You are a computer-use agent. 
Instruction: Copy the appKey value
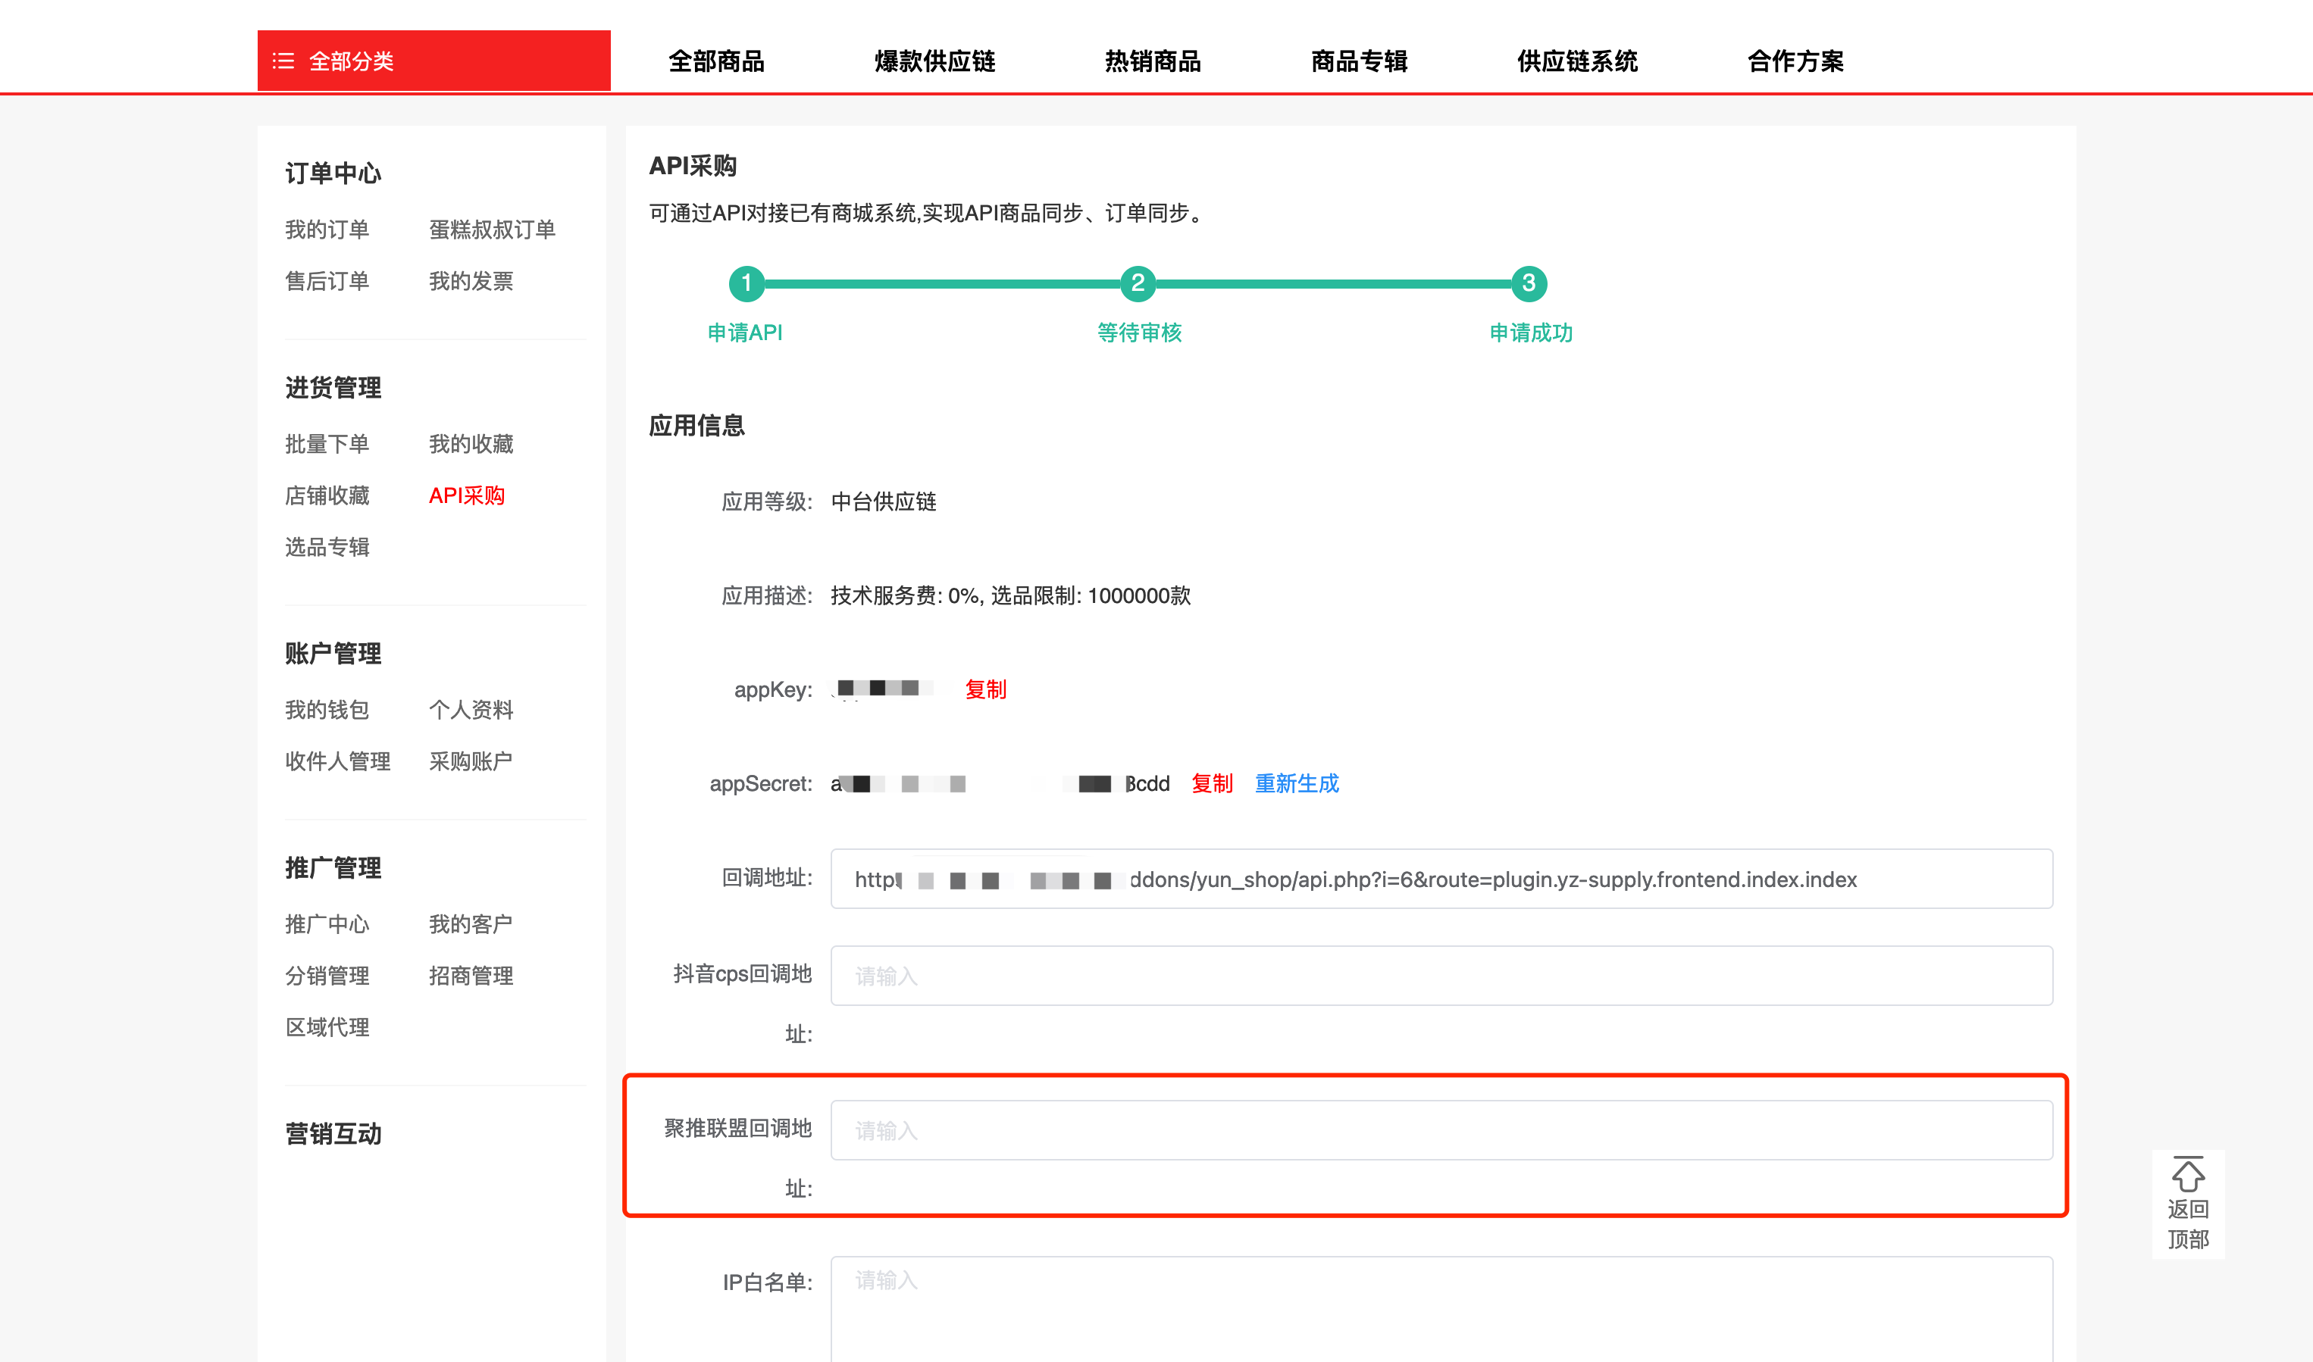(985, 689)
